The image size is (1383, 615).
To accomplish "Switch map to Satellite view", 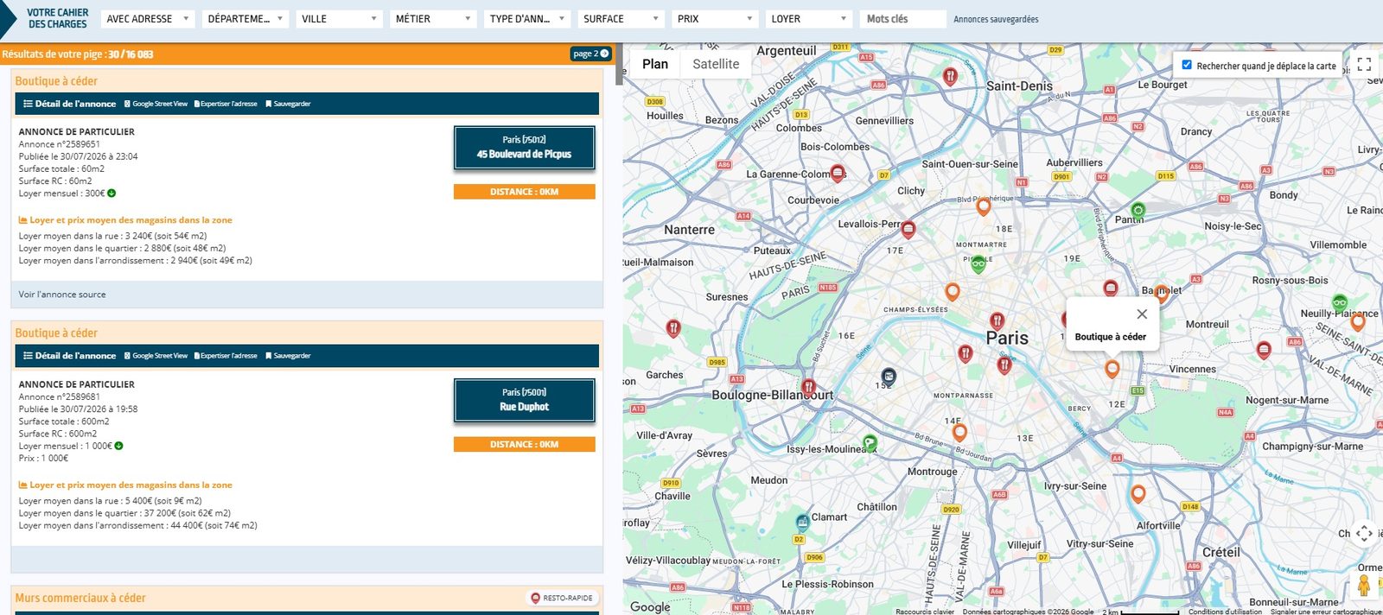I will pos(716,64).
